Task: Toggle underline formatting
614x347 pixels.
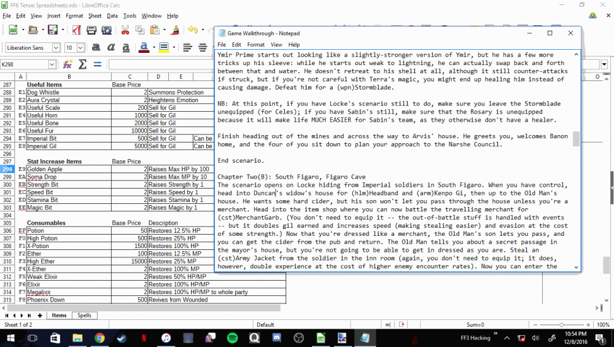Action: coord(126,48)
